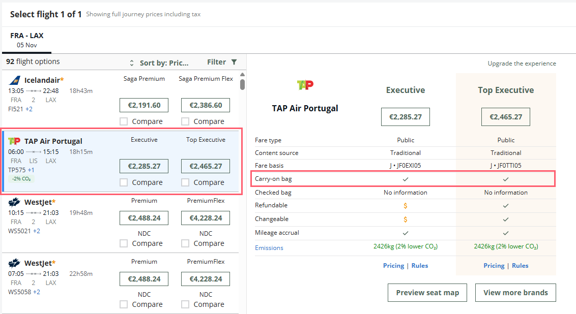Click the Executive Refundable dollar icon
Image resolution: width=576 pixels, height=314 pixels.
pos(405,205)
